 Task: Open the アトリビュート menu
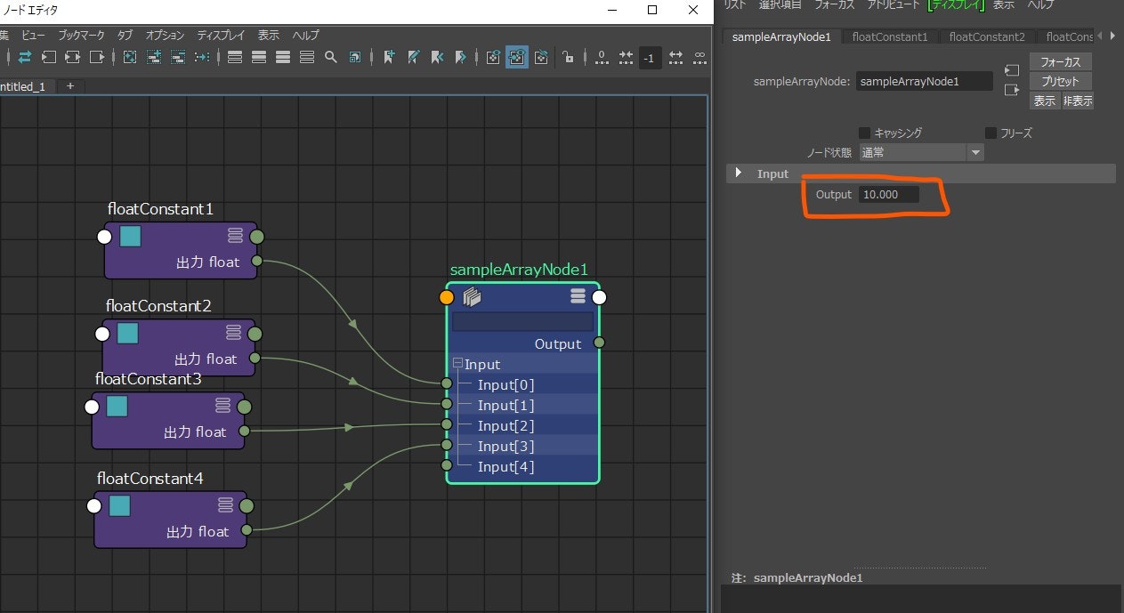(x=894, y=5)
